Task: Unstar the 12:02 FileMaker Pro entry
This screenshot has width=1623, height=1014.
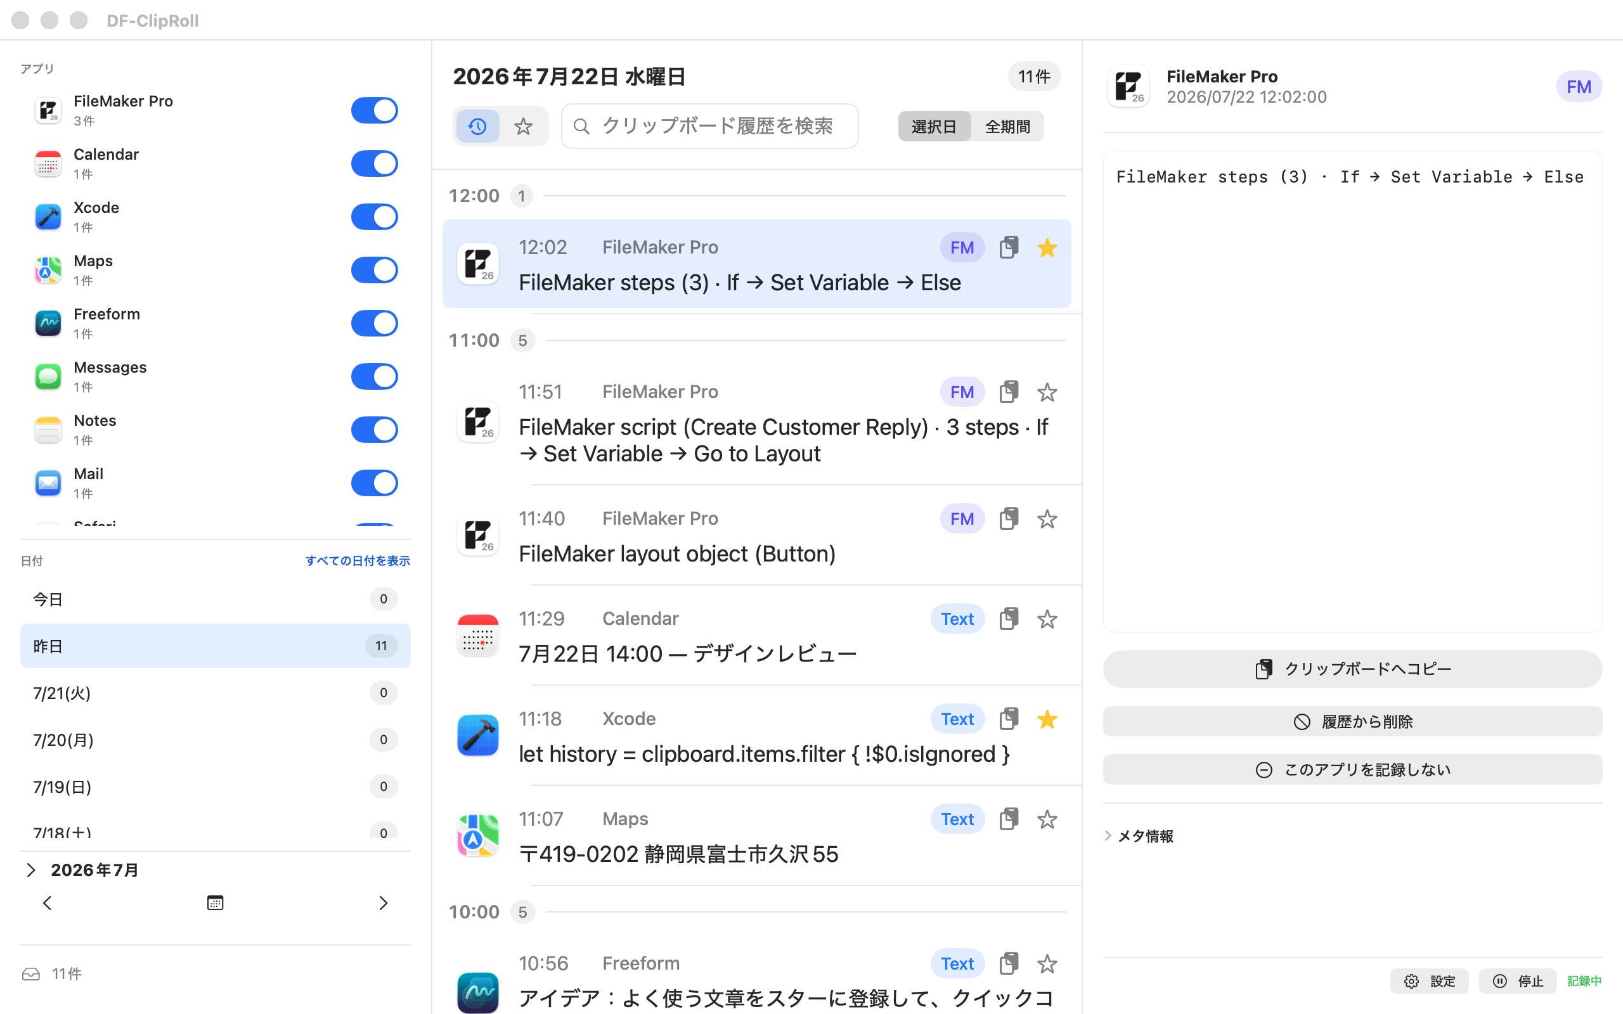Action: (1047, 247)
